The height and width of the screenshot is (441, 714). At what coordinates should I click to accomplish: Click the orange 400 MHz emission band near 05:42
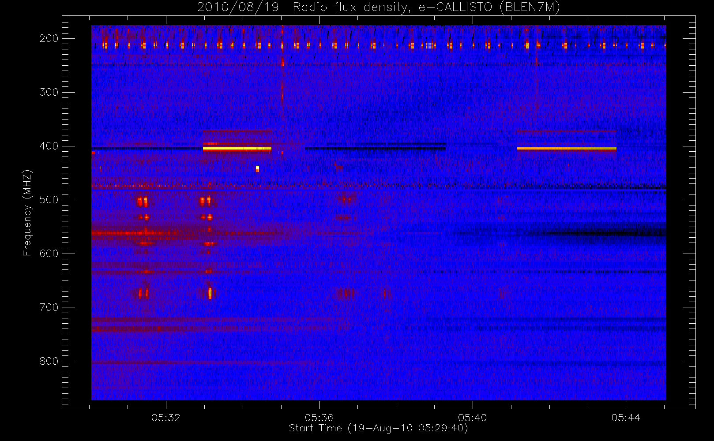(567, 149)
